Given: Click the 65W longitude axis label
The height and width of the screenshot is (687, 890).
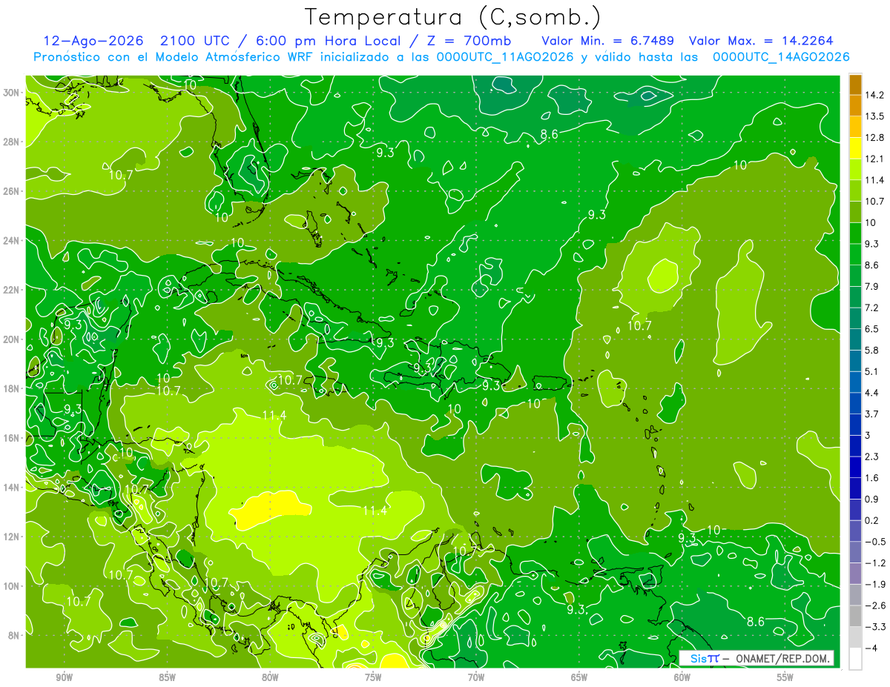Looking at the screenshot, I should click(x=579, y=677).
